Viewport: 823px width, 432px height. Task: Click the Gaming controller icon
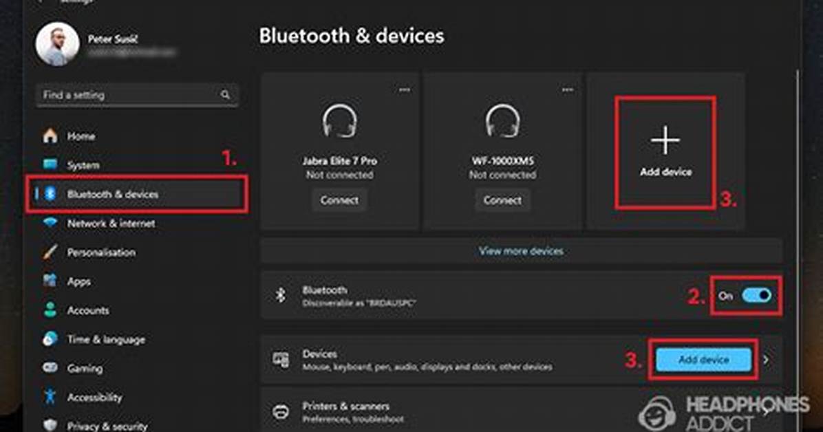(x=50, y=367)
